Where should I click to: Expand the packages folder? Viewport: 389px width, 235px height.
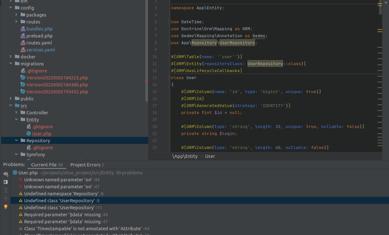tap(16, 15)
